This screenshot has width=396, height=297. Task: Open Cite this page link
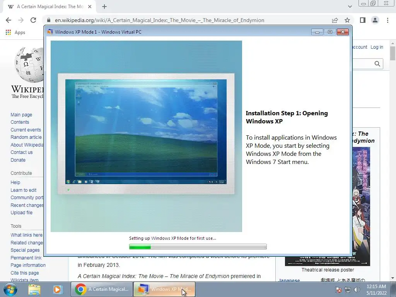(x=25, y=273)
